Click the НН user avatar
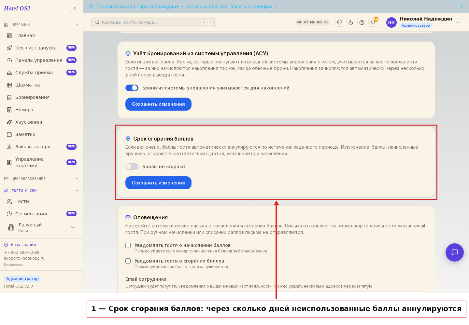469x325 pixels. point(391,22)
